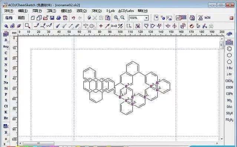Open the ACD/Labs menu
Screen dimensions: 237x147
(126, 11)
